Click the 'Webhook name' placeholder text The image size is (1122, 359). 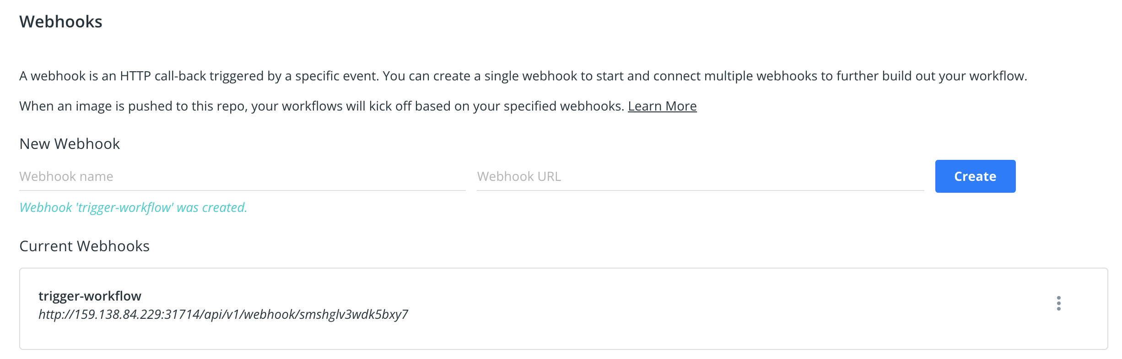(x=66, y=176)
